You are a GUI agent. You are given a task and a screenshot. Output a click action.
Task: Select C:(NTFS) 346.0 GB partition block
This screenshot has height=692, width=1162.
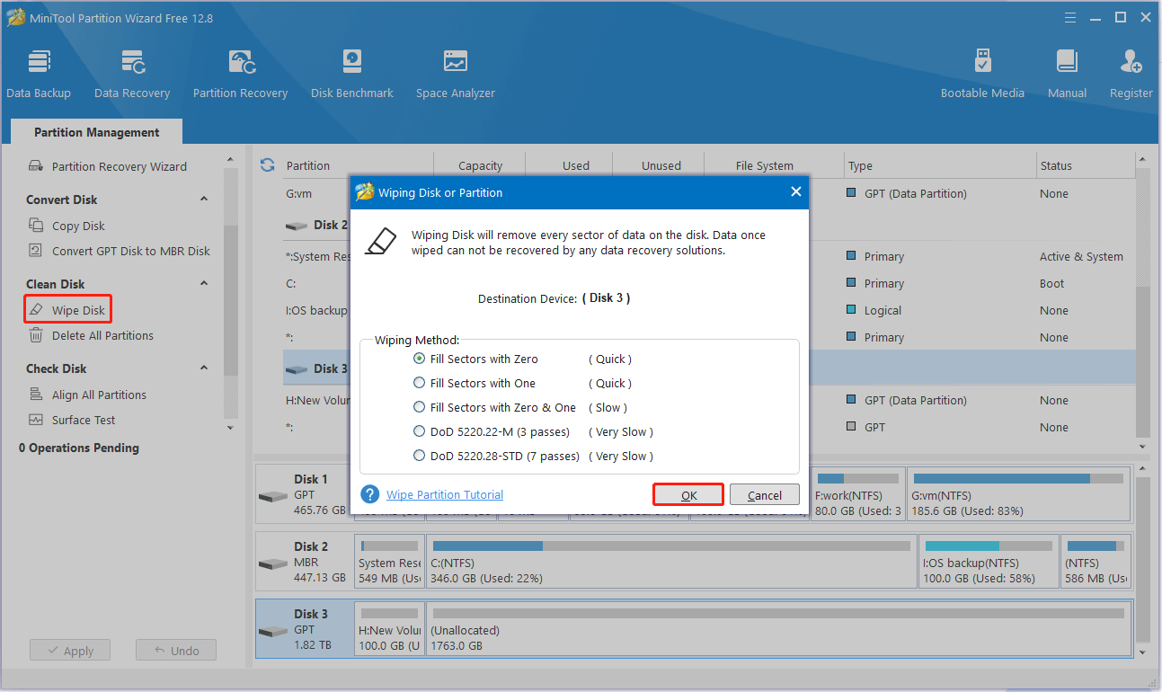tap(671, 562)
